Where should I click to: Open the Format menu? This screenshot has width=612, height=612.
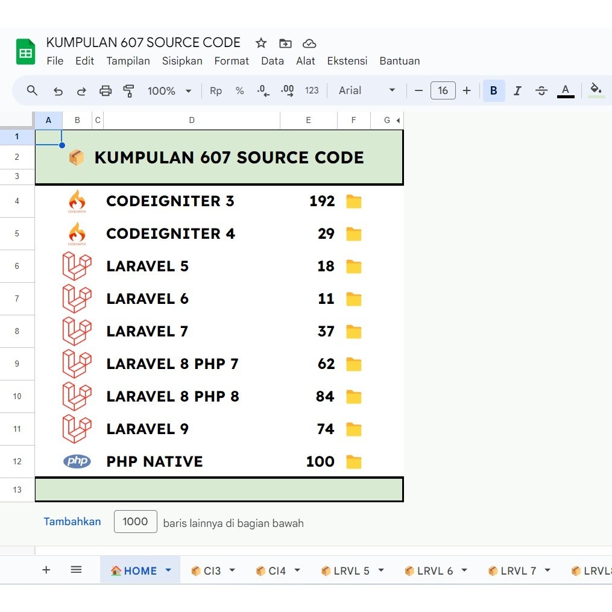coord(232,61)
